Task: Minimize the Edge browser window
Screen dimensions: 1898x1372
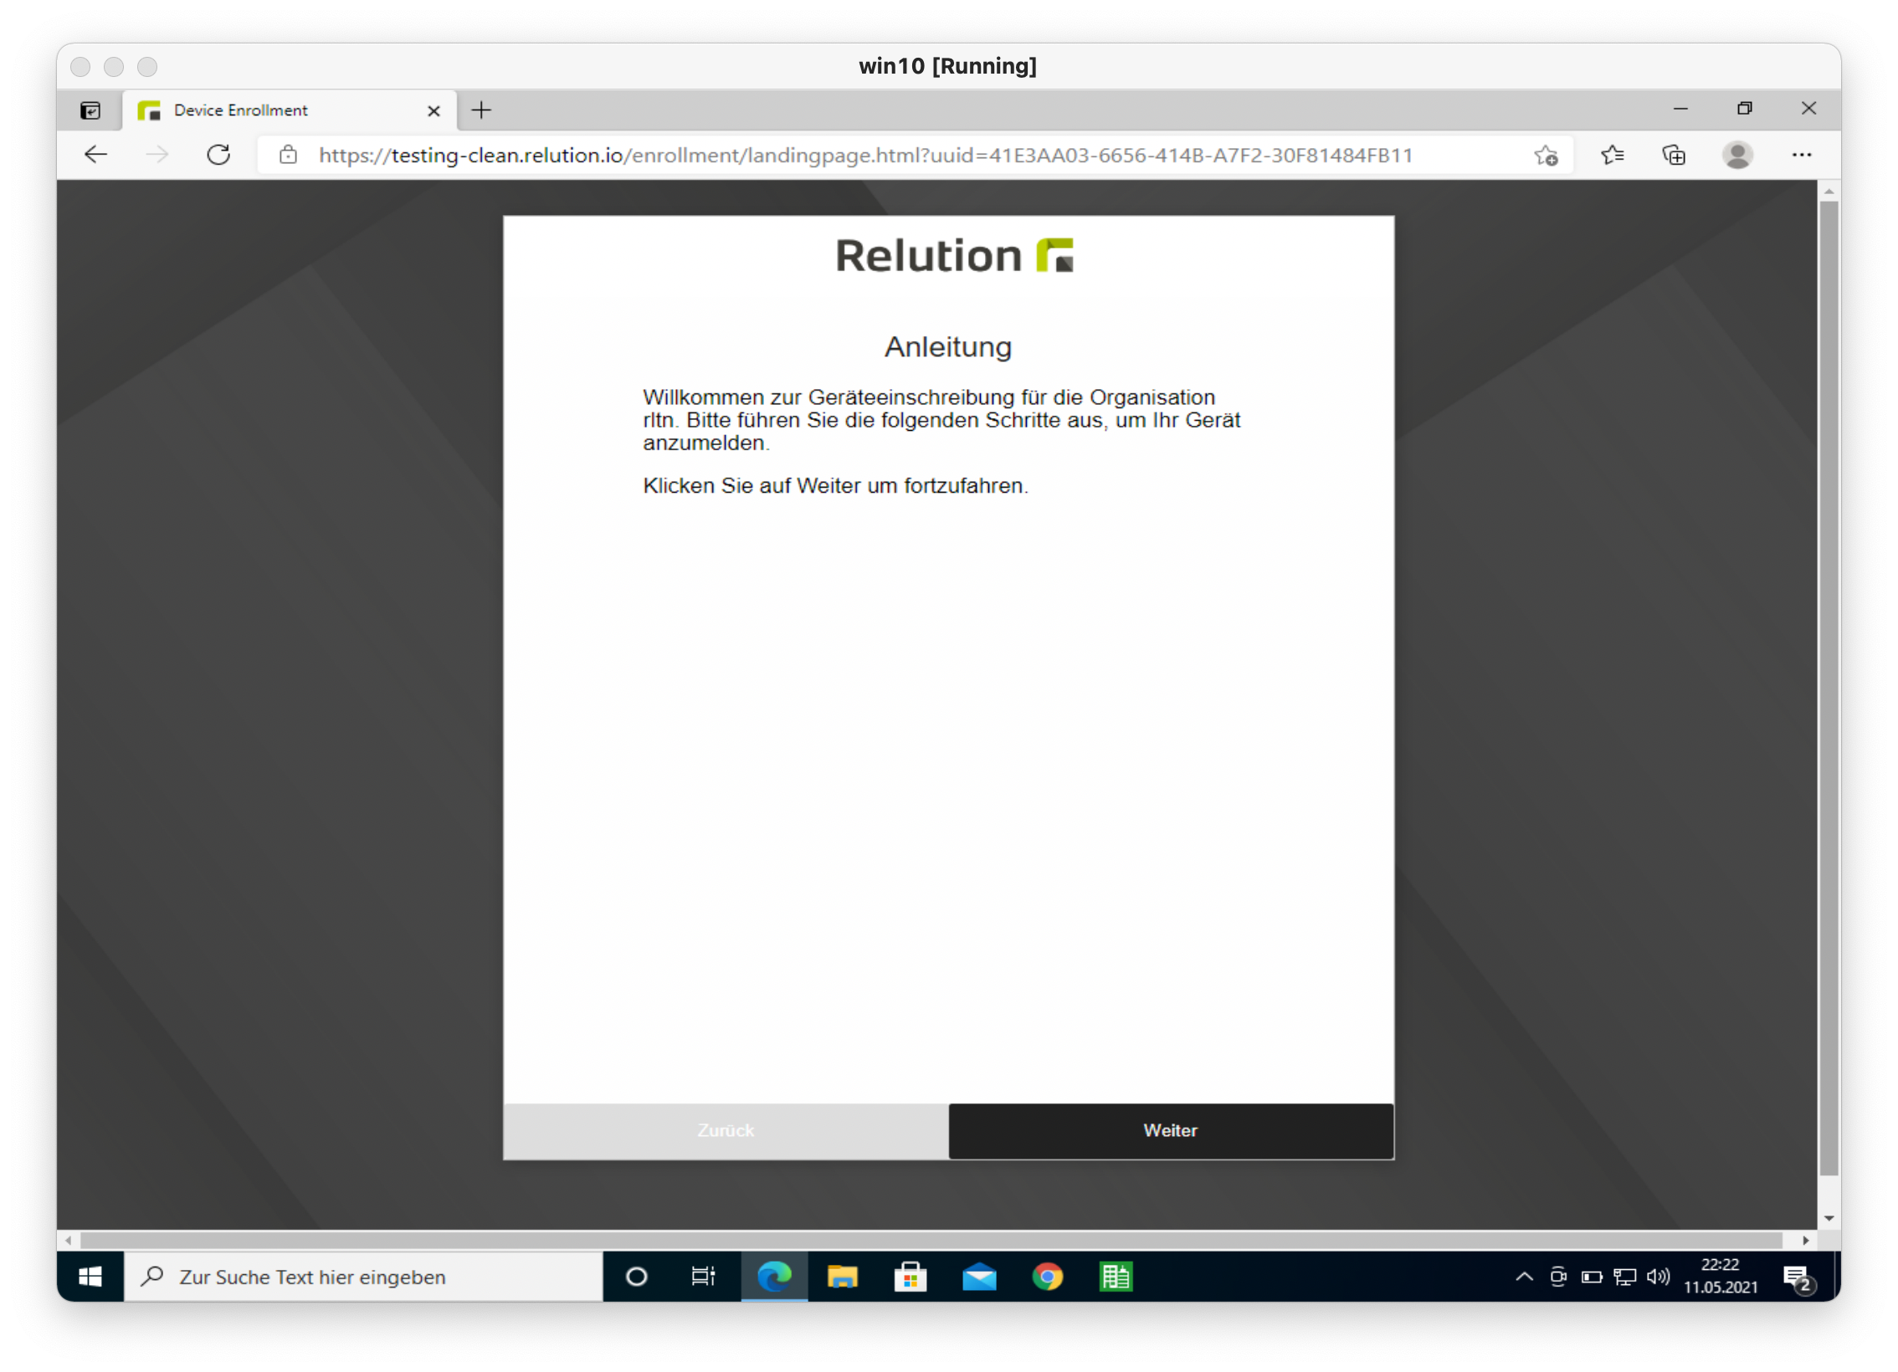Action: tap(1680, 109)
